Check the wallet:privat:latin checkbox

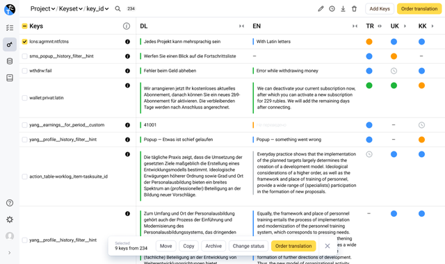point(25,98)
